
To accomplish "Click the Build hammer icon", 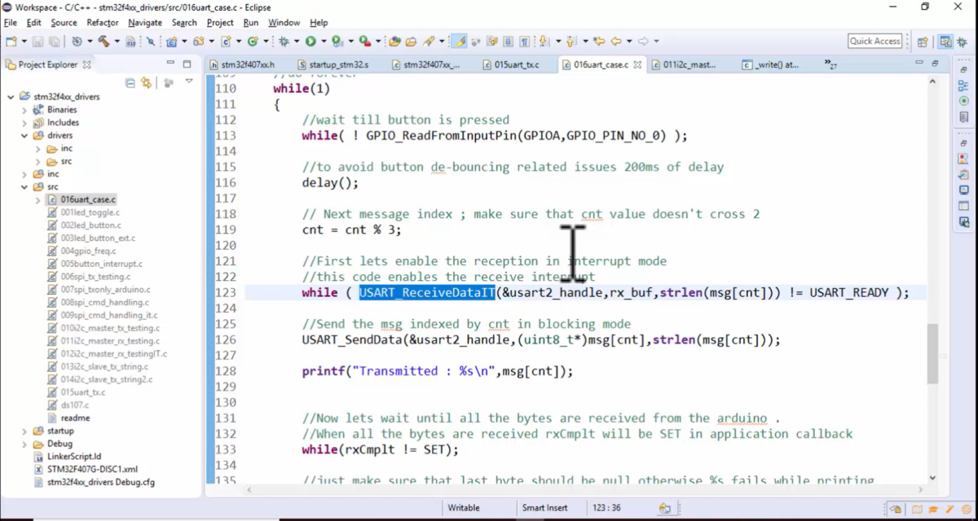I will (104, 42).
